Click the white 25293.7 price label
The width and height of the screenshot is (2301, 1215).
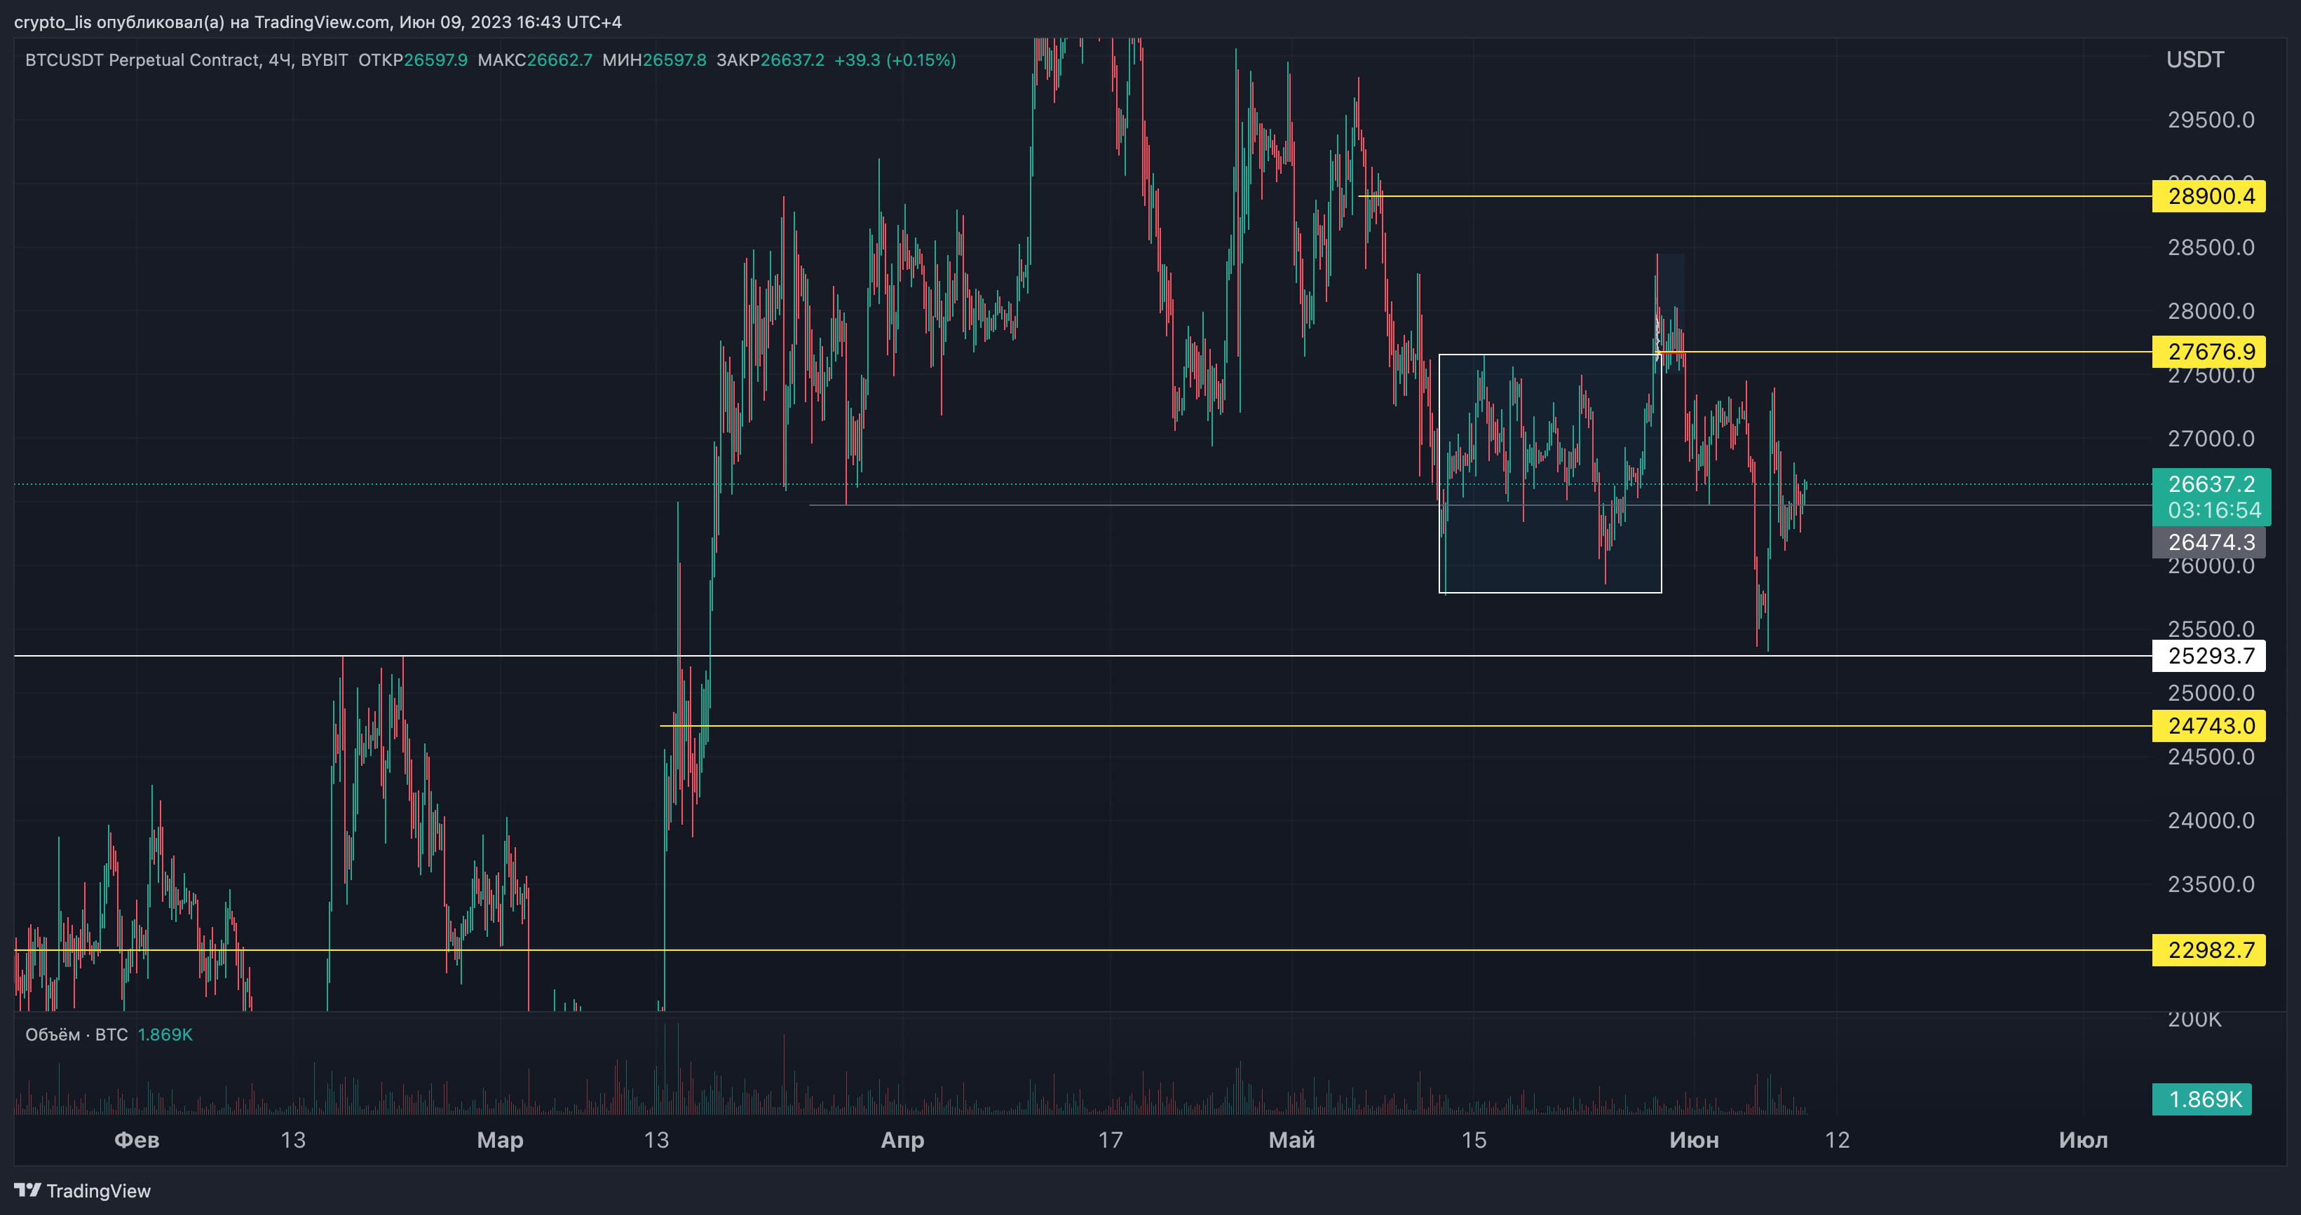tap(2208, 656)
